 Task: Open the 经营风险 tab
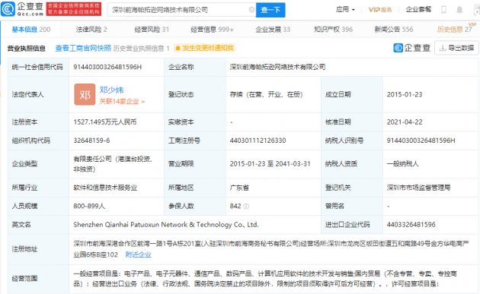[x=152, y=30]
